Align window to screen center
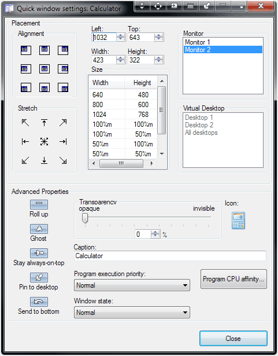 point(45,69)
